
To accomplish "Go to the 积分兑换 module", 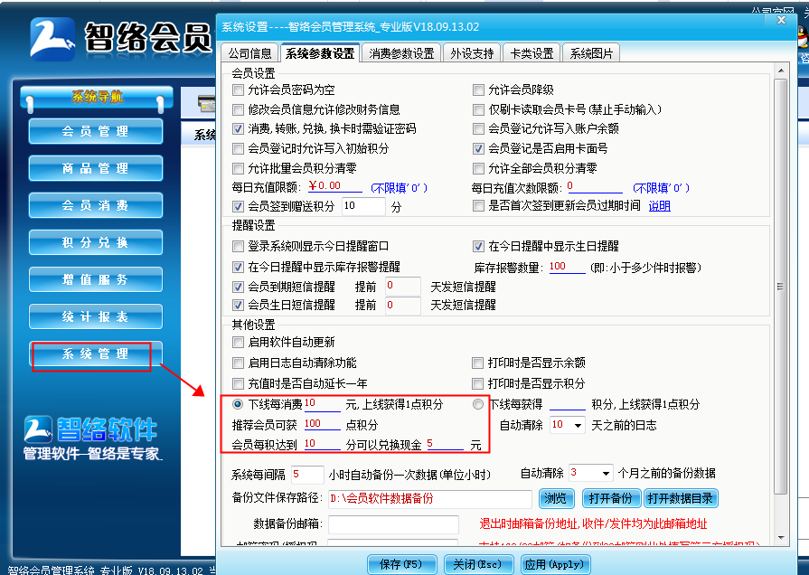I will [95, 241].
